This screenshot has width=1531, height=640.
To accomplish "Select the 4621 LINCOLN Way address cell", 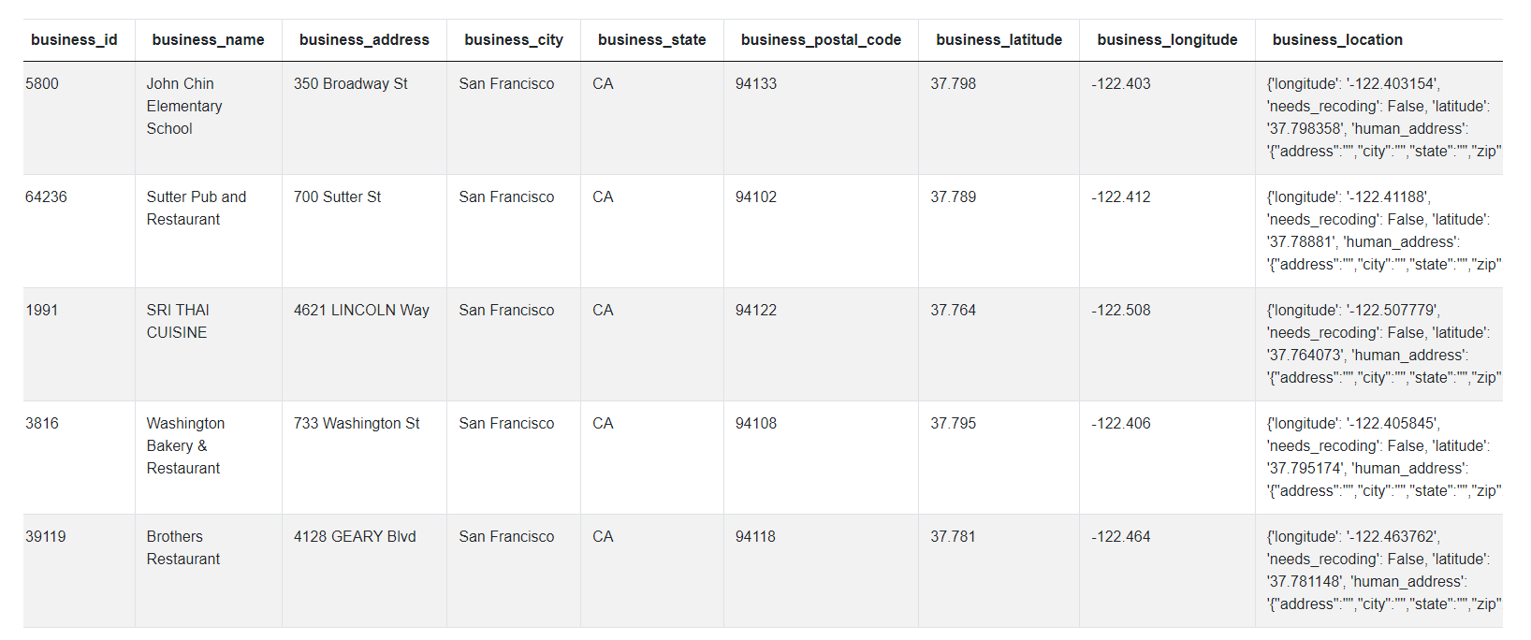I will 361,310.
